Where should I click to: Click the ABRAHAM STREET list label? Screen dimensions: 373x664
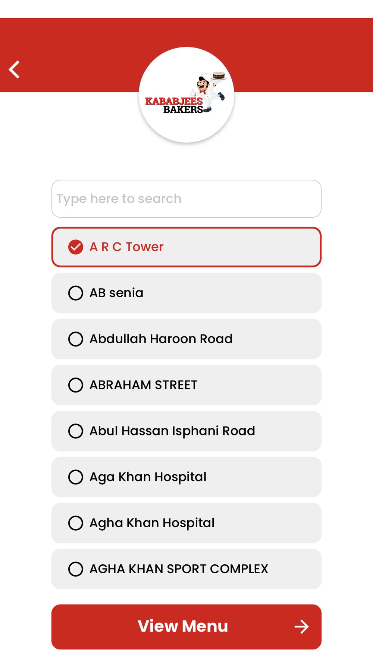[x=143, y=385]
